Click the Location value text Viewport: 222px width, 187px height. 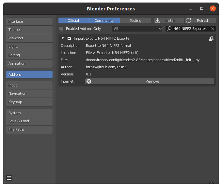click(x=112, y=53)
